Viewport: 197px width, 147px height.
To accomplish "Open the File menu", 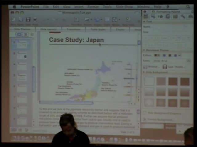I will pos(46,7).
